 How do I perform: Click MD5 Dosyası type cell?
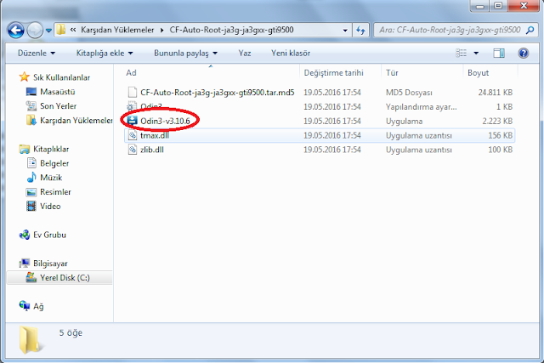coord(409,93)
